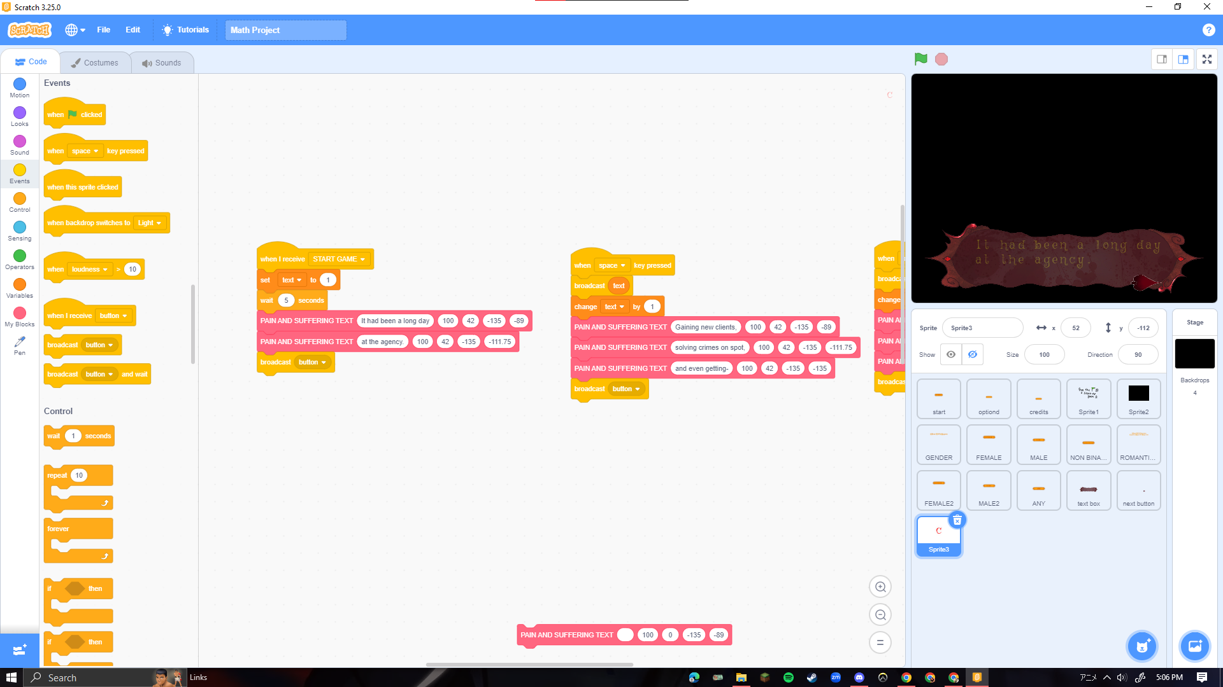Delete Sprite3 using trash icon
Screen dimensions: 1223x687
tap(957, 520)
